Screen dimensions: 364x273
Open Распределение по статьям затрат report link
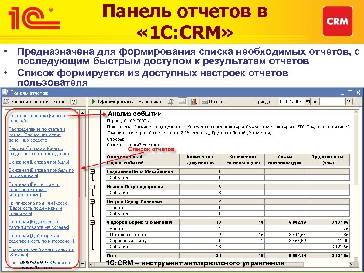tap(36, 134)
